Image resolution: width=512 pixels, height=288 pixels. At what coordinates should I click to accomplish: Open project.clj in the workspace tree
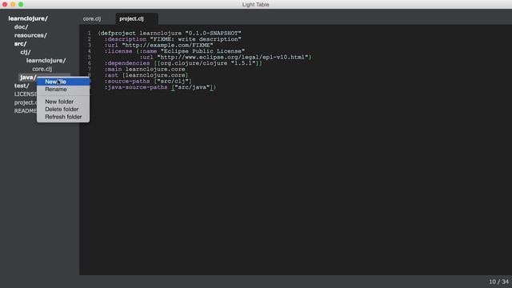pos(26,102)
